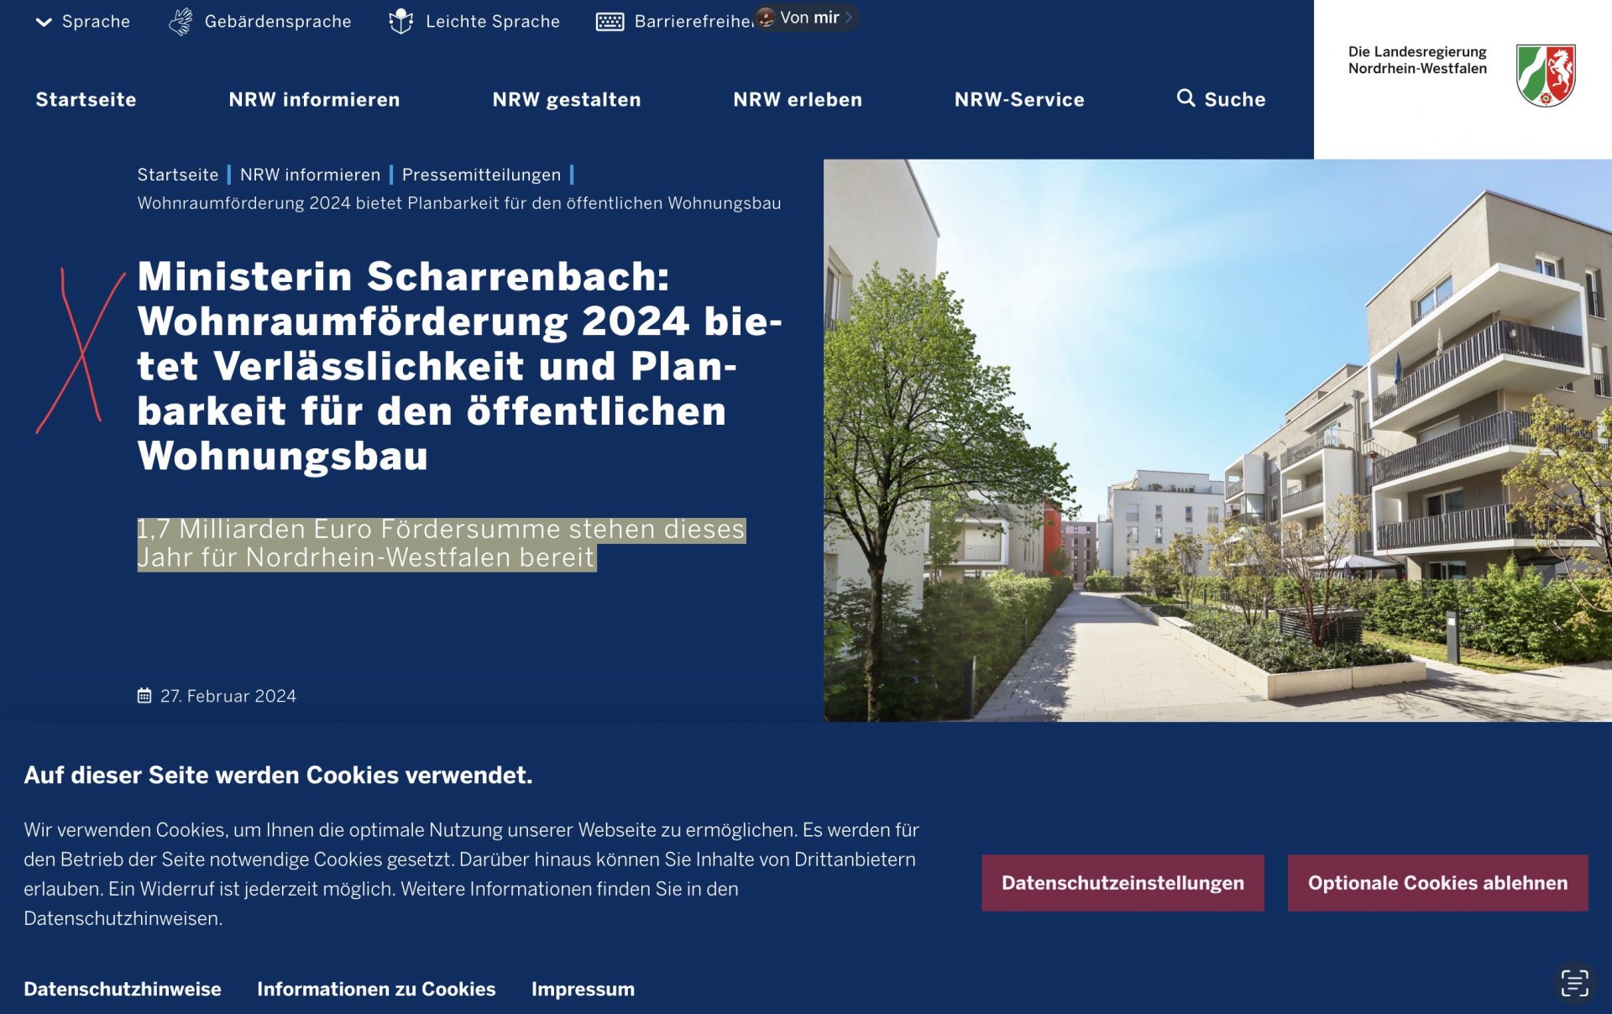The image size is (1612, 1014).
Task: Click the keyboard accessibility icon
Action: pyautogui.click(x=610, y=22)
